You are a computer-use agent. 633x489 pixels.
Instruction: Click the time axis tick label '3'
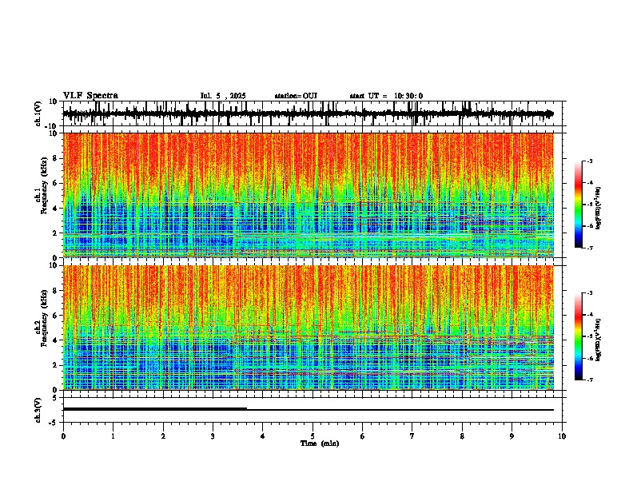pos(213,436)
